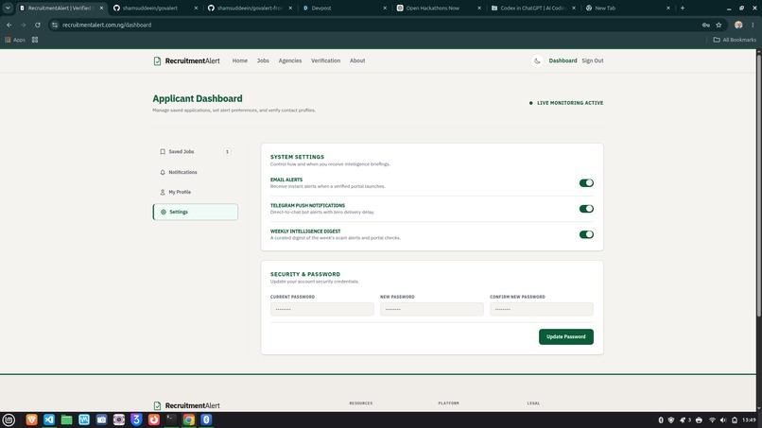
Task: Switch to Codex in ChatGPT tab
Action: point(533,8)
